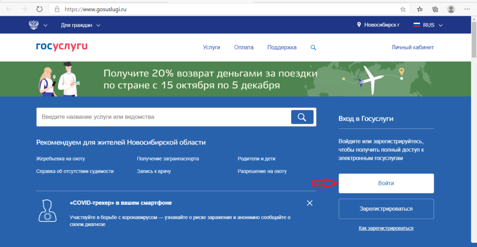Open Получение загранпаспорта link
Screen dimensions: 477x247
[168, 159]
